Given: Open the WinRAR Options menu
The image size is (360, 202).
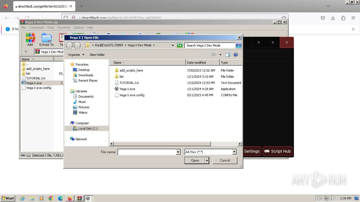Looking at the screenshot, I should coord(79,27).
